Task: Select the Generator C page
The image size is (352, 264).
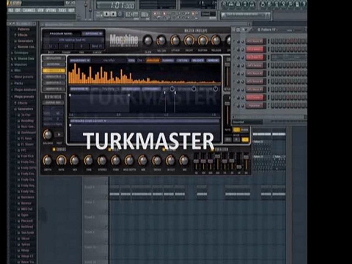Action: coord(54,83)
